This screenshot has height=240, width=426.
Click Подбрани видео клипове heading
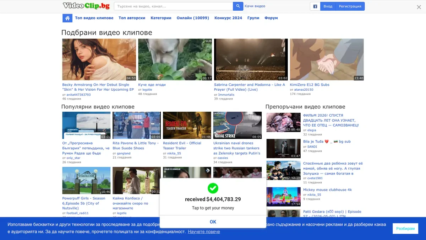[x=106, y=33]
